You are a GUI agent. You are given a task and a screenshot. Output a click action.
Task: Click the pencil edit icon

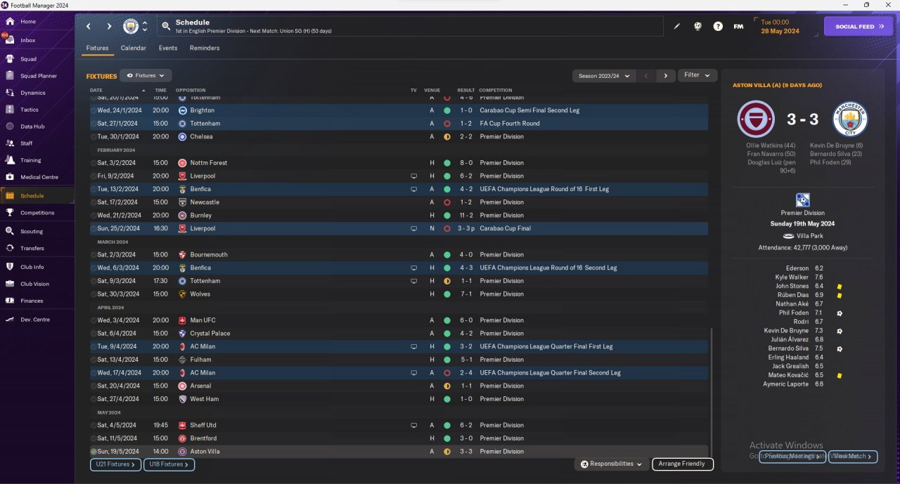[677, 27]
